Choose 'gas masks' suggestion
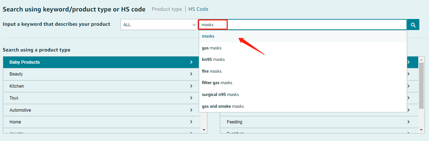The width and height of the screenshot is (429, 141). 303,48
